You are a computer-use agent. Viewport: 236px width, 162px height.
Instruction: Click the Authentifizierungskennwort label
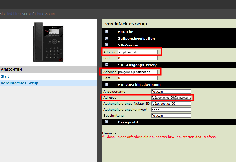point(125,110)
